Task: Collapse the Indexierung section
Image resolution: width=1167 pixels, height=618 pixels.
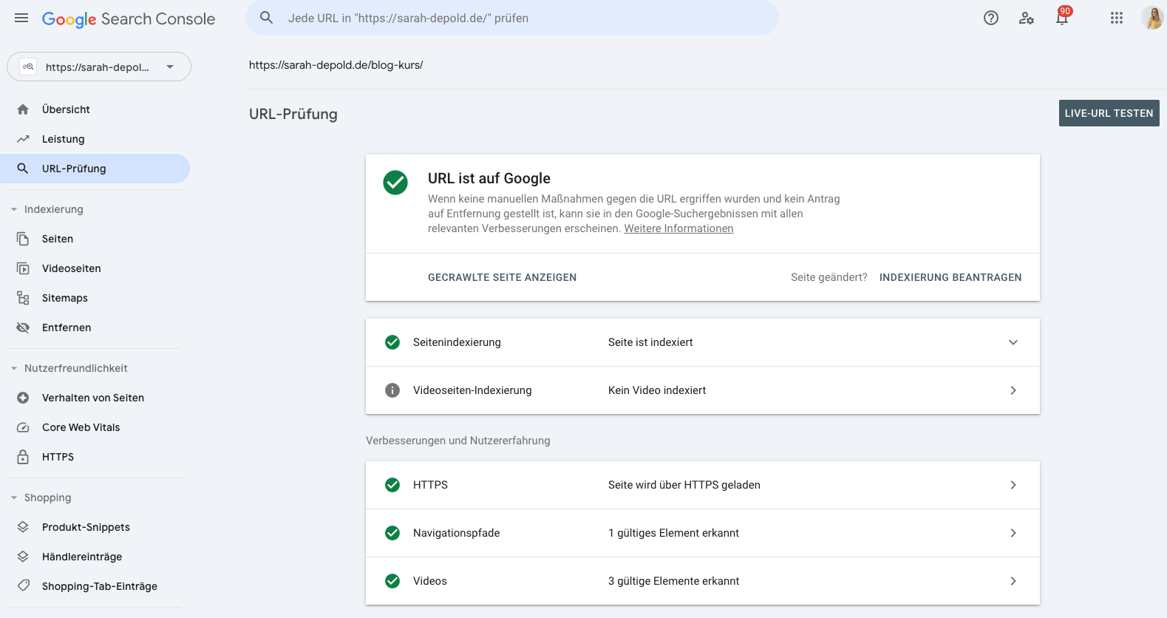Action: (14, 209)
